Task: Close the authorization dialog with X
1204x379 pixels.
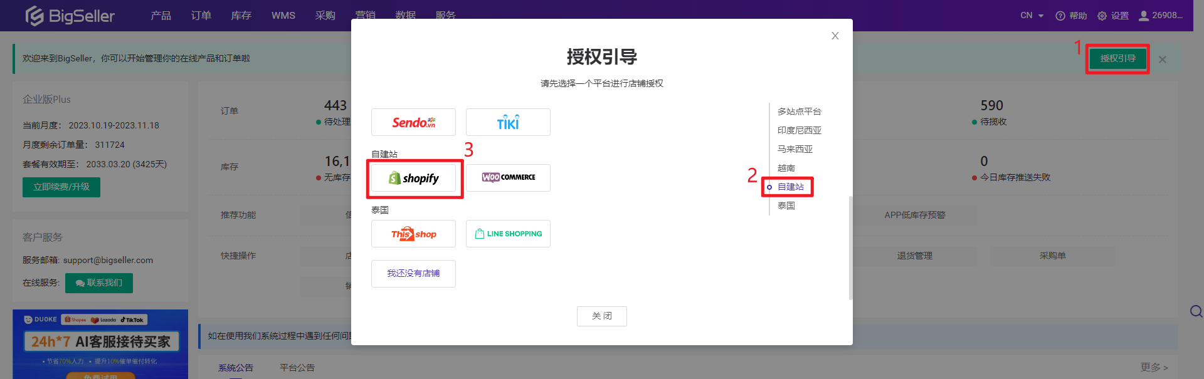Action: (x=835, y=36)
